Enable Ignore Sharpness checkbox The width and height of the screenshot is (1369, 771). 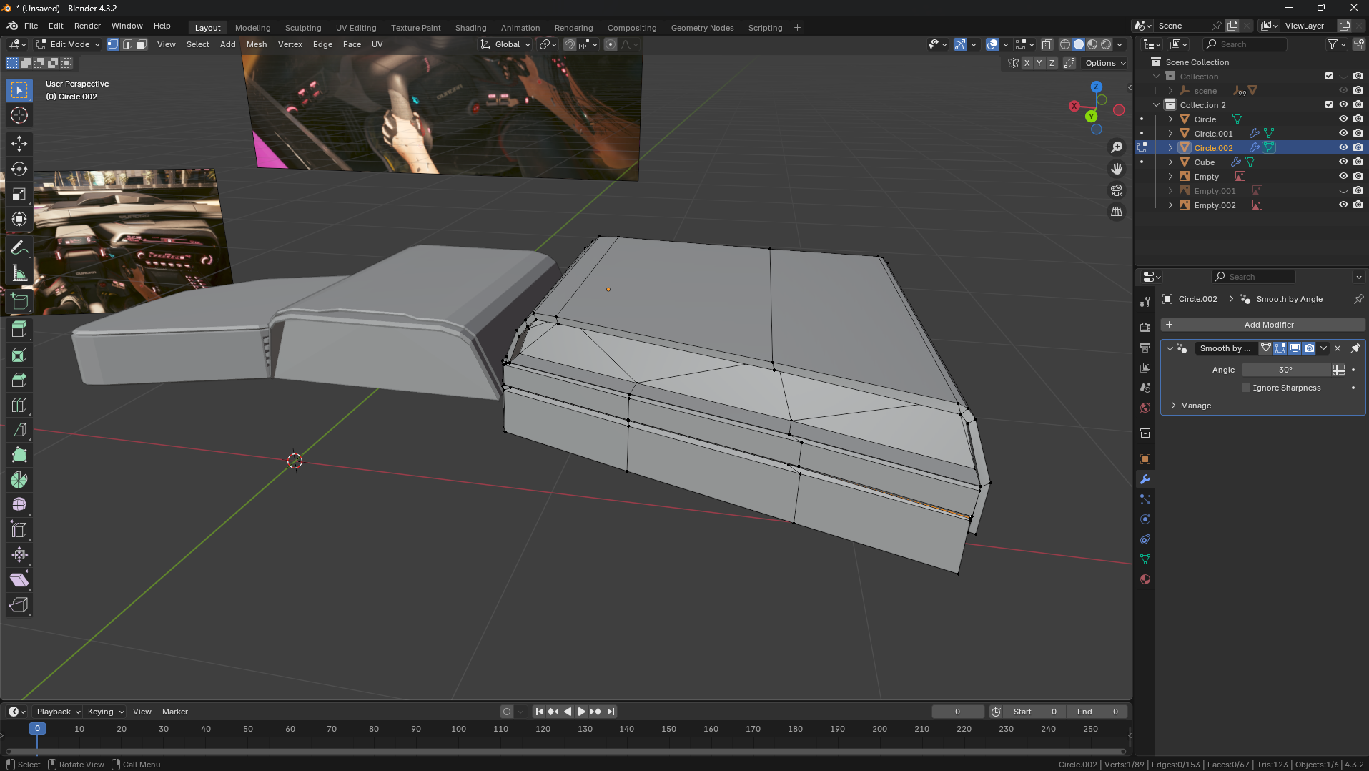(1246, 388)
